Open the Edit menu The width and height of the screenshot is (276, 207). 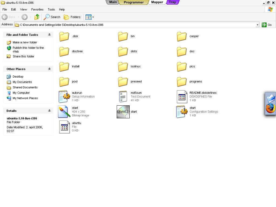pyautogui.click(x=13, y=9)
